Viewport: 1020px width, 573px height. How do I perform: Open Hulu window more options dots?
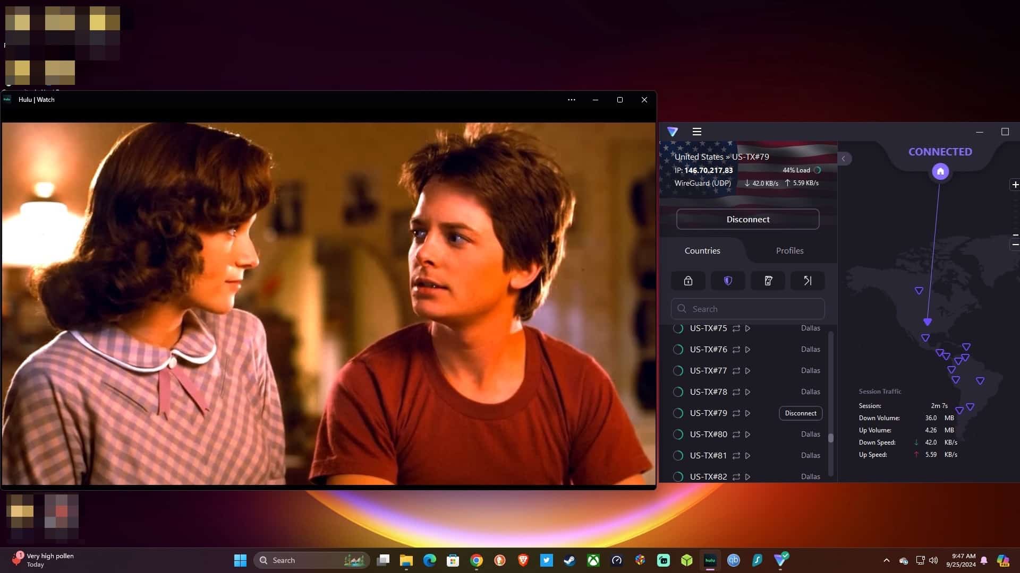click(x=572, y=100)
